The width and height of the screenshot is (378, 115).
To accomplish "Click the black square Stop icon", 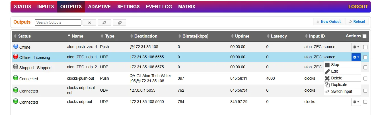I will [327, 65].
